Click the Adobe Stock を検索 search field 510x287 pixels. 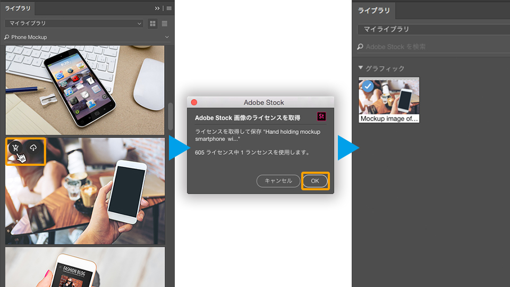click(x=433, y=47)
